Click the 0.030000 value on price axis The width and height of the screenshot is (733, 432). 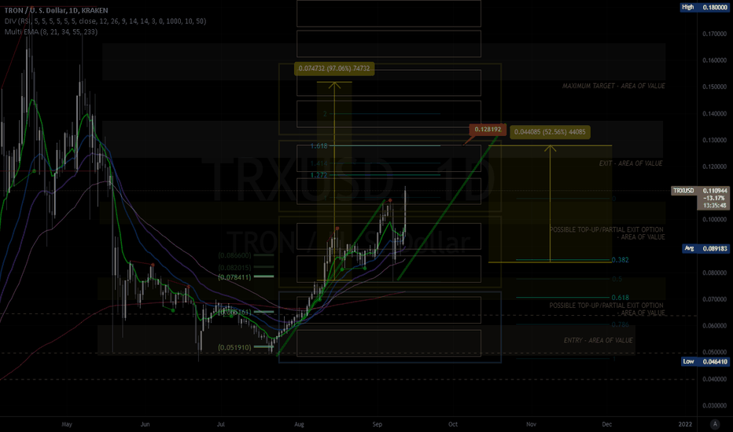click(x=715, y=406)
